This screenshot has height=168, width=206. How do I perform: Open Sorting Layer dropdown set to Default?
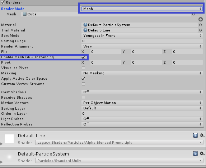pos(142,108)
